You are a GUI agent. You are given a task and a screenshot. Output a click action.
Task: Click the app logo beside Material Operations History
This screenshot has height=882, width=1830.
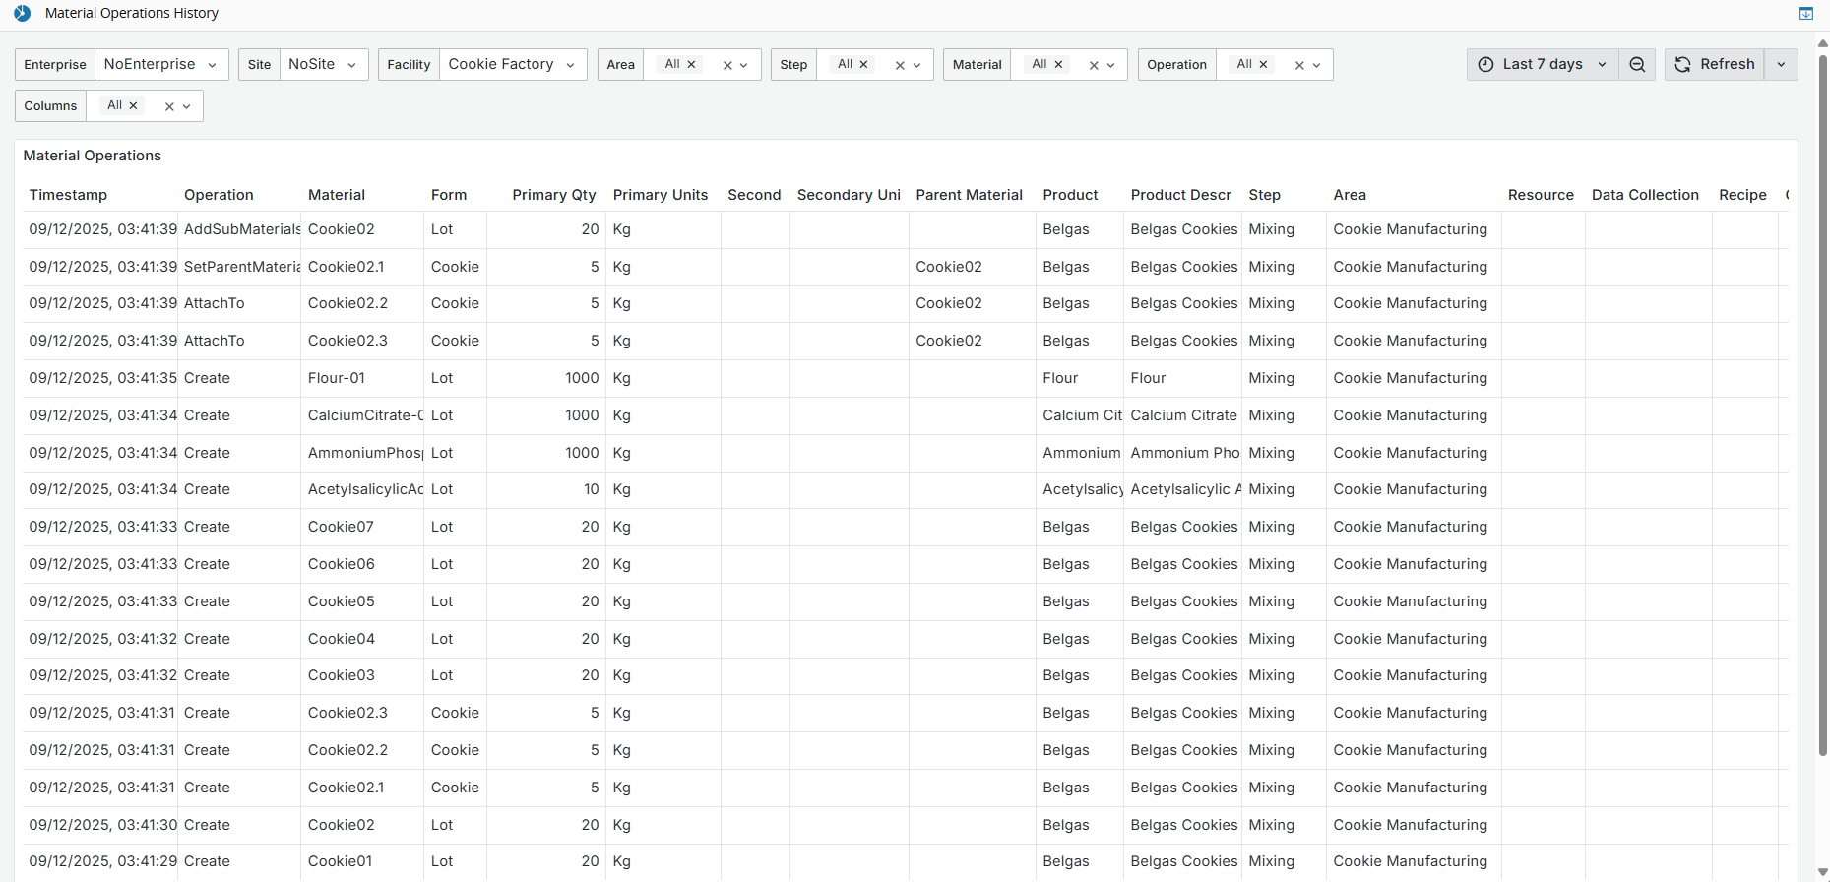[22, 13]
